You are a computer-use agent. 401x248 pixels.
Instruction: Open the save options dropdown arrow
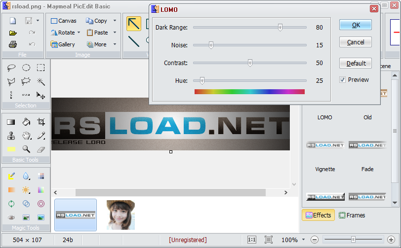(38, 21)
